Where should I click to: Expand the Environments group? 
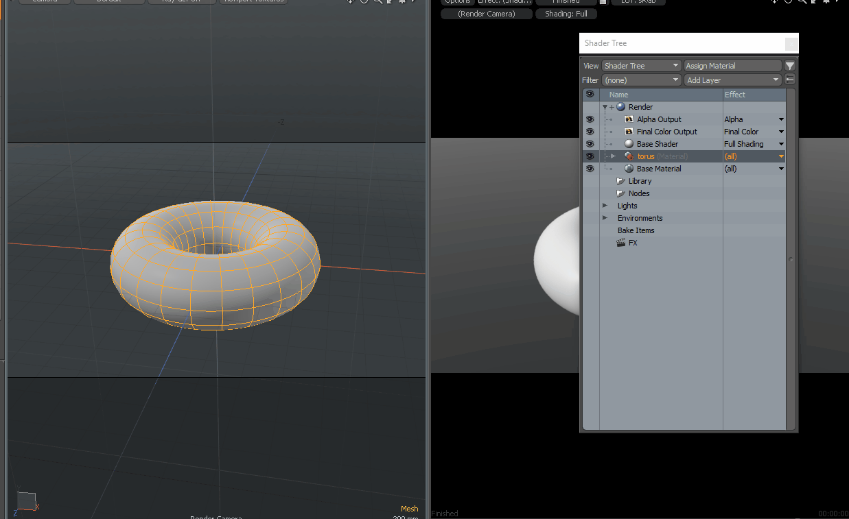click(605, 218)
